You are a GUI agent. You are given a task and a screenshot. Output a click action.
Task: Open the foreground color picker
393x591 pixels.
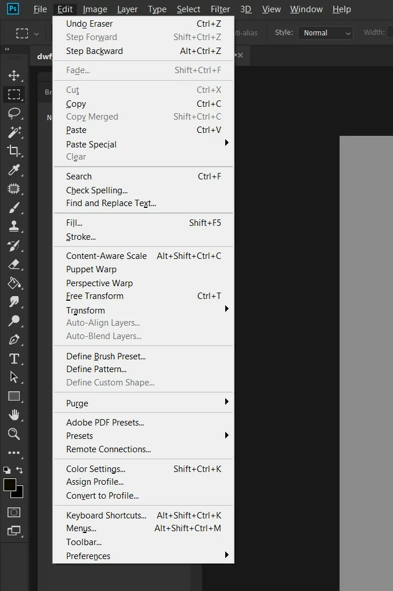tap(9, 485)
